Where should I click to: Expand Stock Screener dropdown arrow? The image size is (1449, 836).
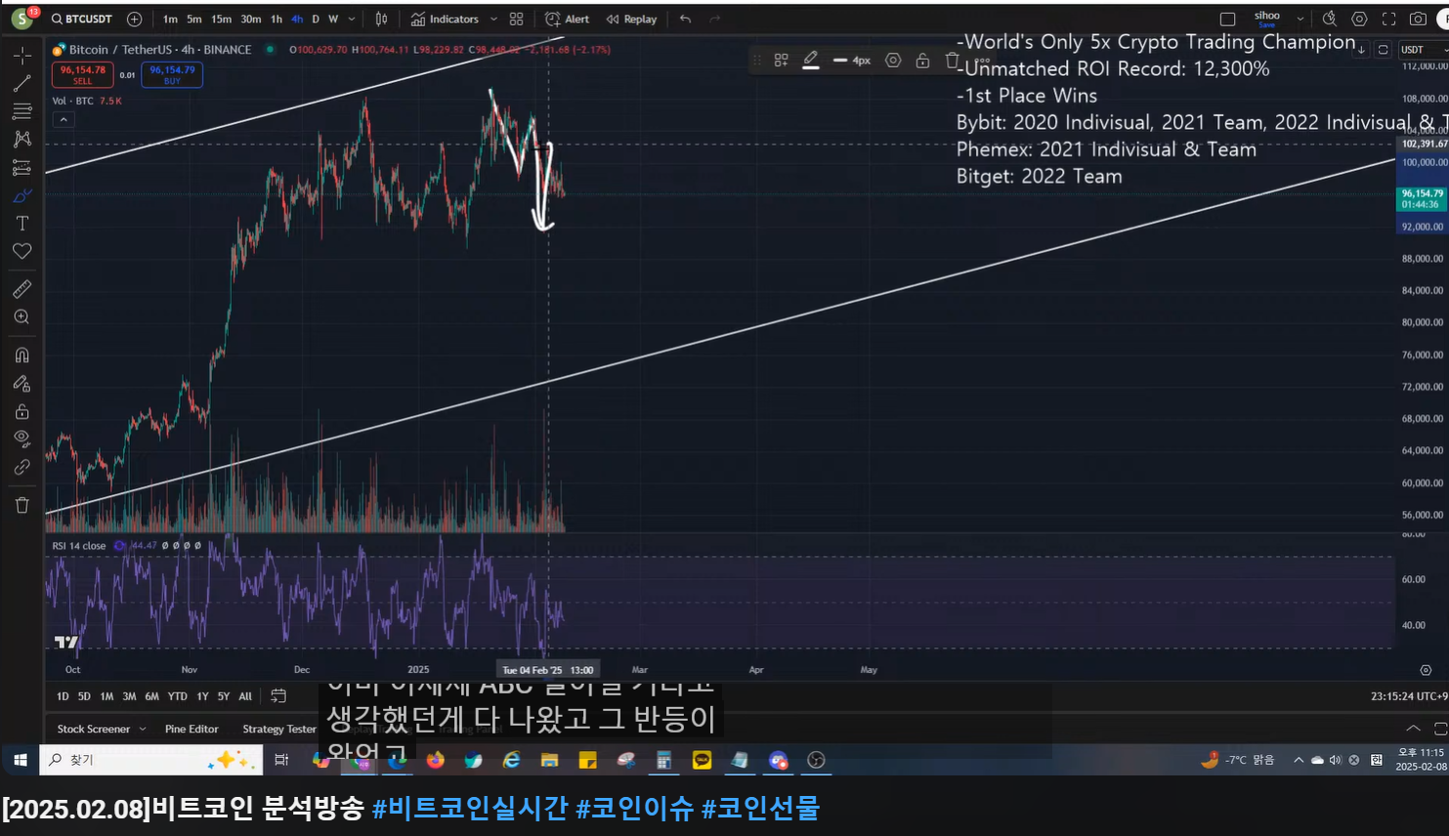coord(143,729)
